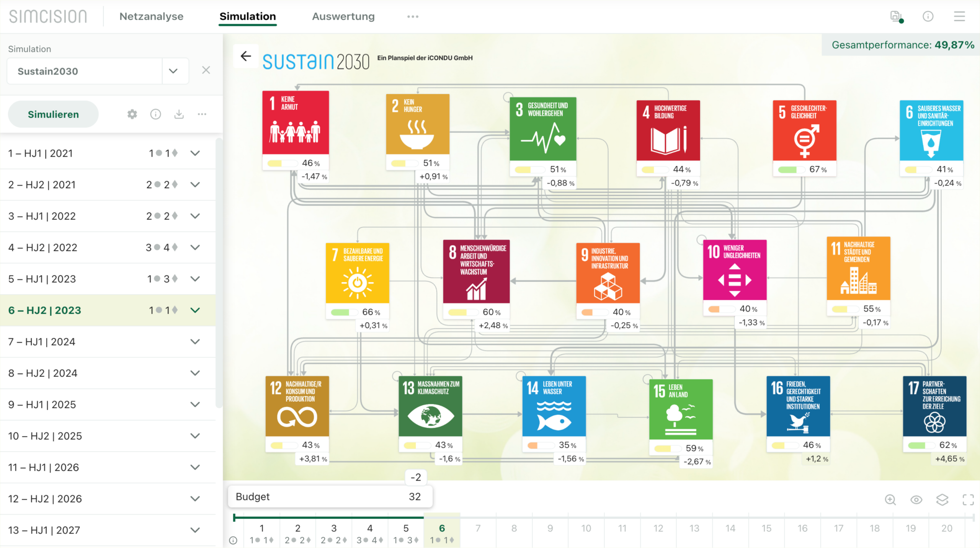Image resolution: width=980 pixels, height=548 pixels.
Task: Click the info icon next to Simulieren
Action: (x=155, y=114)
